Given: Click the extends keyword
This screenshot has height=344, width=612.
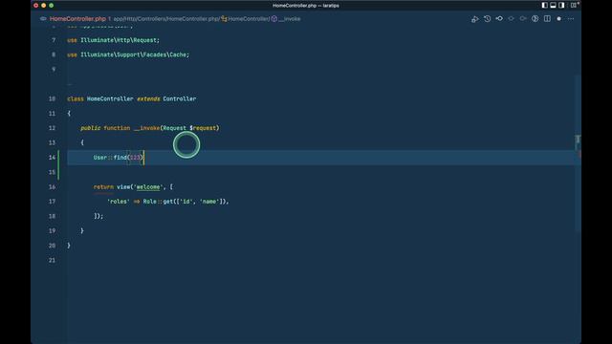Looking at the screenshot, I should [x=148, y=98].
